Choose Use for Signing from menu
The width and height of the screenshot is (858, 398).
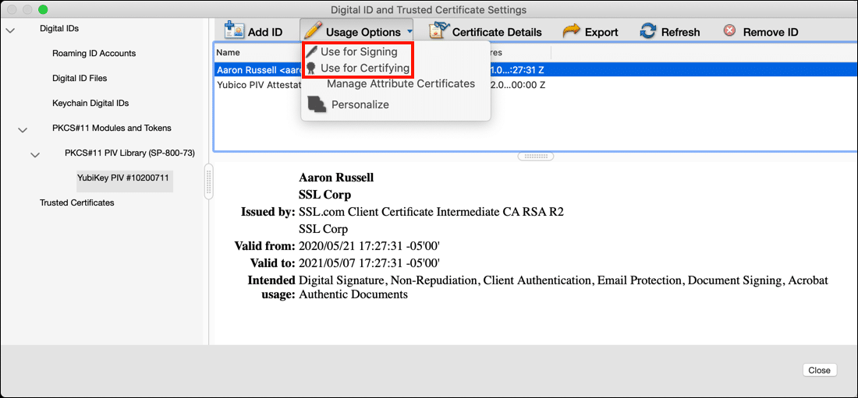(358, 51)
